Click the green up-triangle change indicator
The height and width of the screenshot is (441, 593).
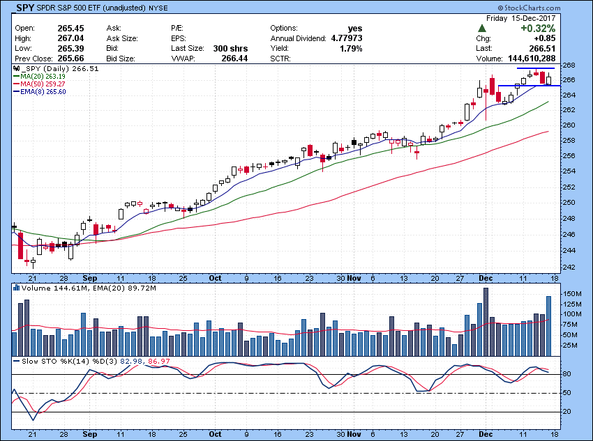click(x=482, y=29)
